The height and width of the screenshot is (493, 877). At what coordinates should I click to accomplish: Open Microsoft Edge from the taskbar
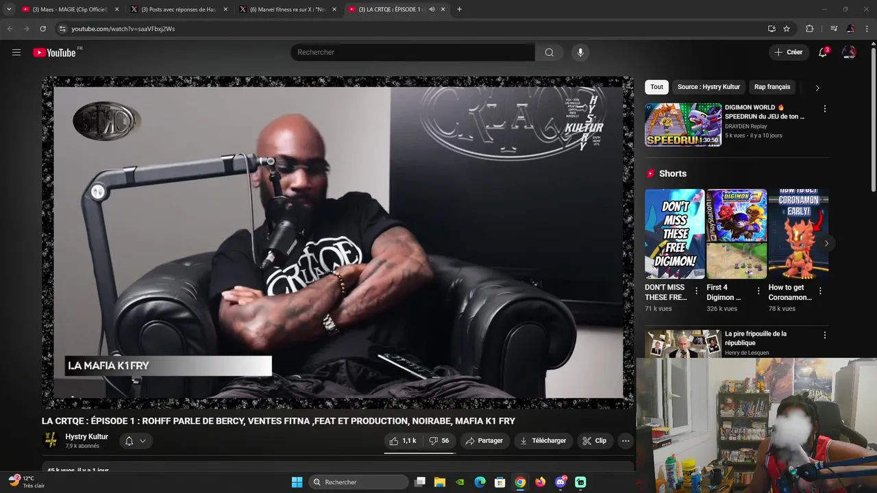point(480,482)
